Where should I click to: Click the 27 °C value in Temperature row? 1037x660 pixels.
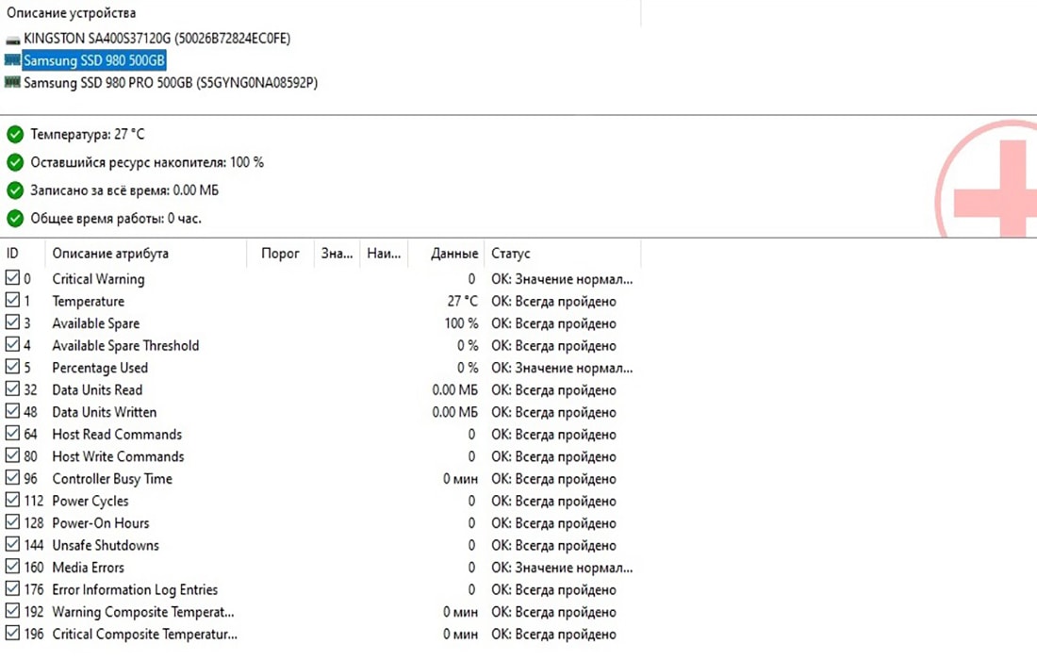pos(462,301)
